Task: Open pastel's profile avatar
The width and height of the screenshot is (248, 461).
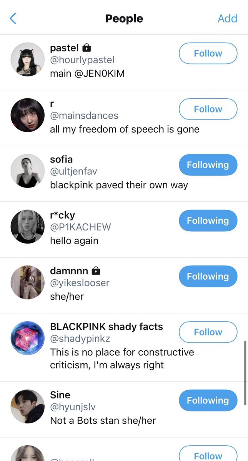Action: [28, 60]
